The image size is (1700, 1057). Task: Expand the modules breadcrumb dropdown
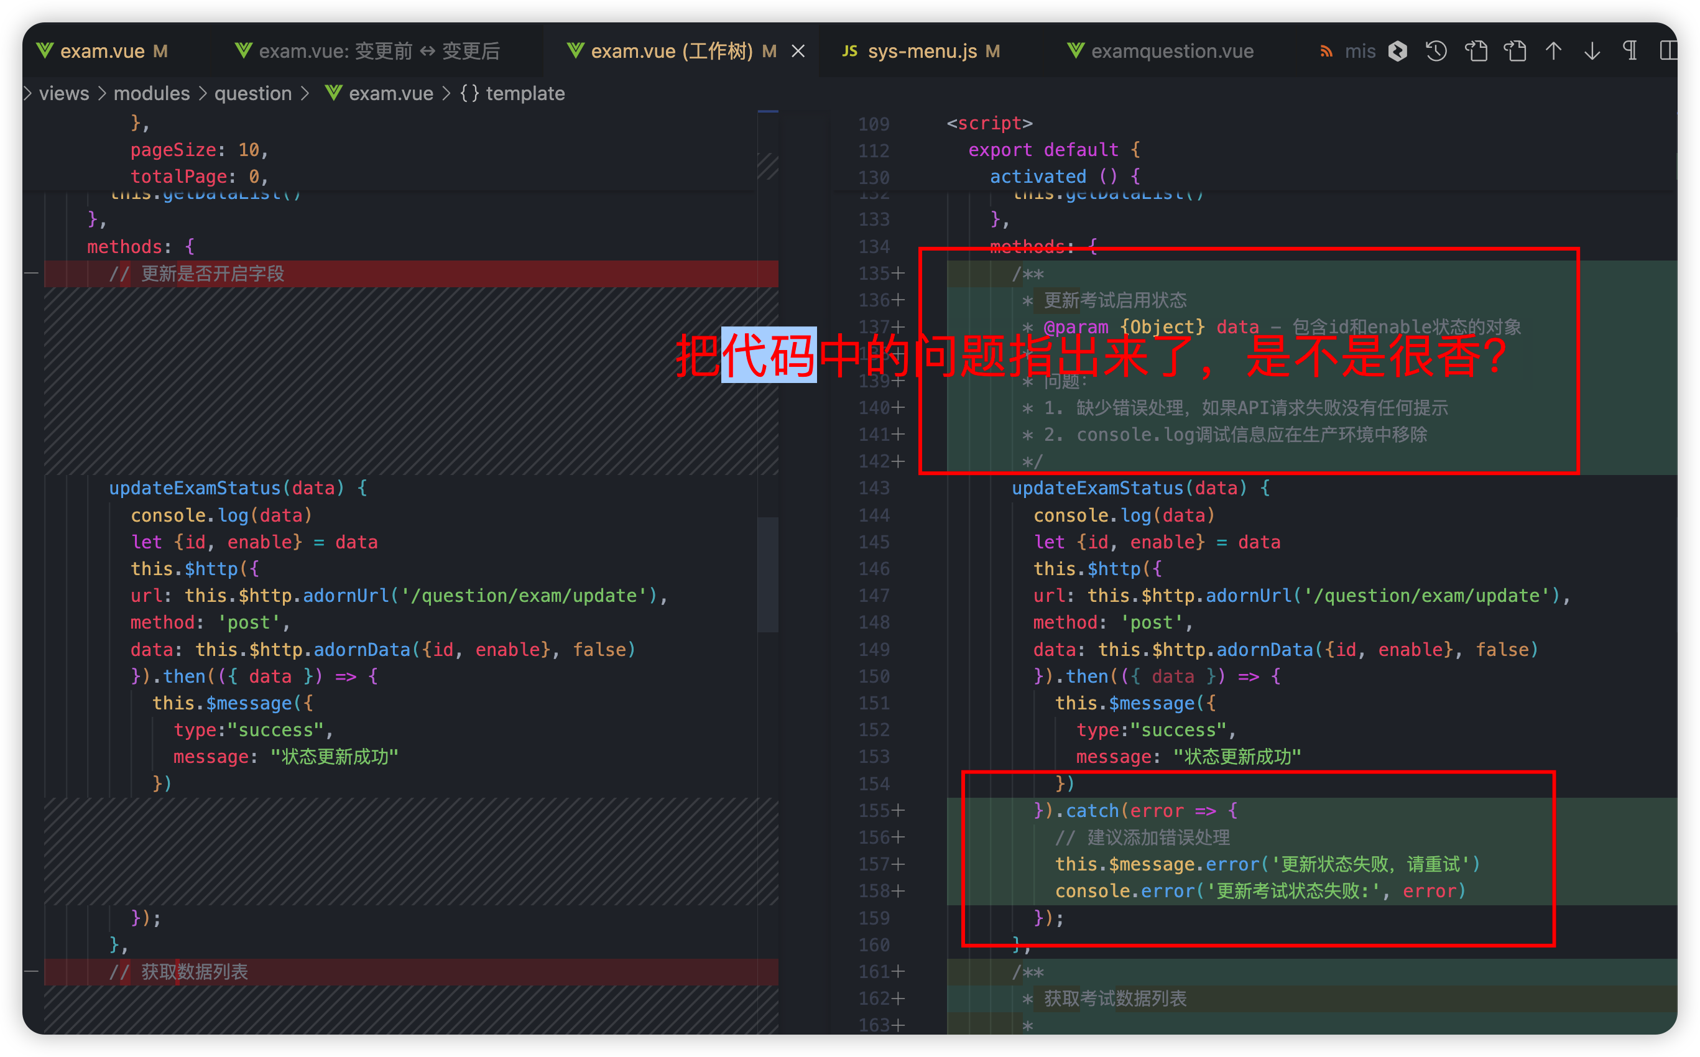pyautogui.click(x=151, y=93)
